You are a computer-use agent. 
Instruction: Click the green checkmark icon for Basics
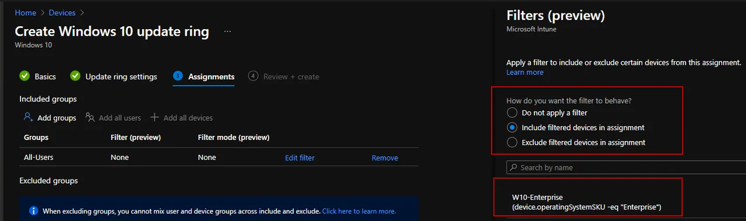(x=24, y=76)
